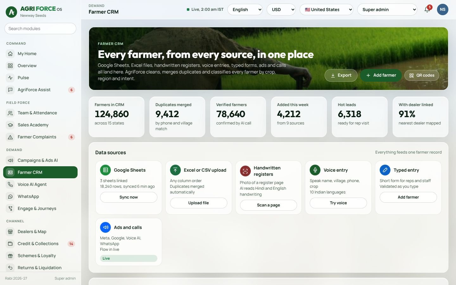Open the Super admin role dropdown
This screenshot has height=285, width=456.
(387, 9)
